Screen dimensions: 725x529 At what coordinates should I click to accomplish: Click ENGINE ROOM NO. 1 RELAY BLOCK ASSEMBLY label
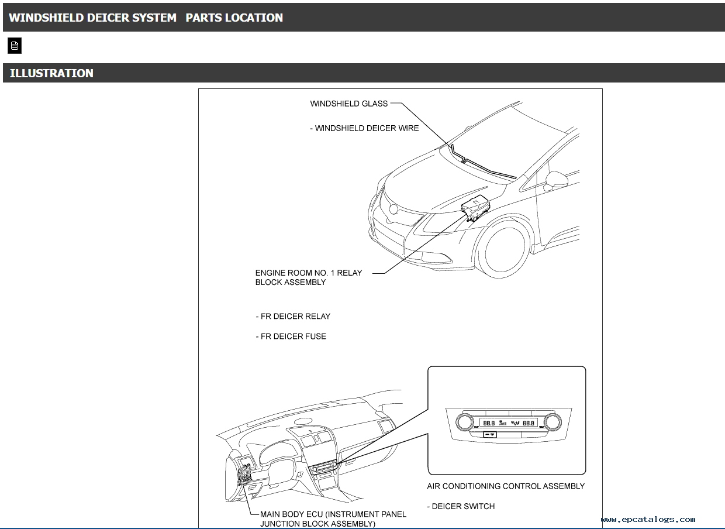[x=309, y=277]
